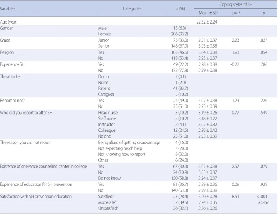Select the value '41 (83.7)'
This screenshot has width=279, height=214.
(180, 88)
